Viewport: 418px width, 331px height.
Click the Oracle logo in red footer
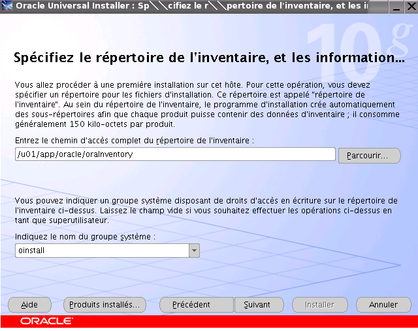(46, 321)
